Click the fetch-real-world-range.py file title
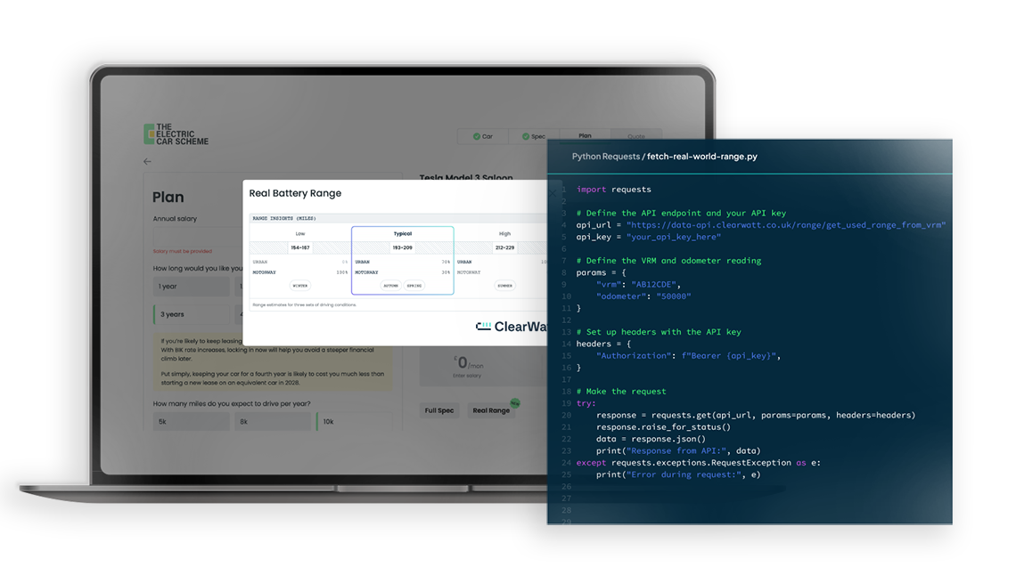This screenshot has width=1016, height=567. pos(701,157)
